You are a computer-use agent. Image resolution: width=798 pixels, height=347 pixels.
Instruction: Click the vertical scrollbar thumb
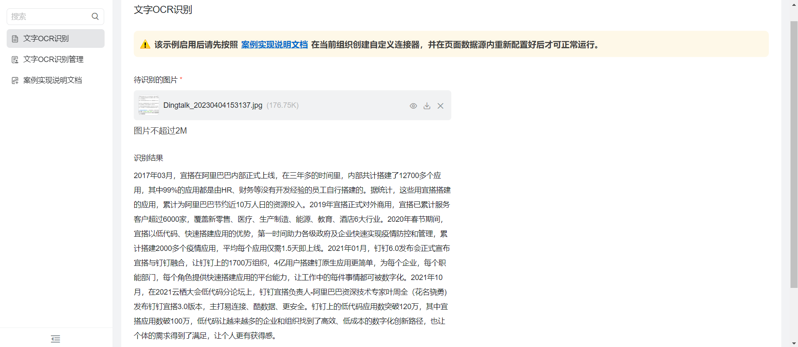pyautogui.click(x=794, y=154)
